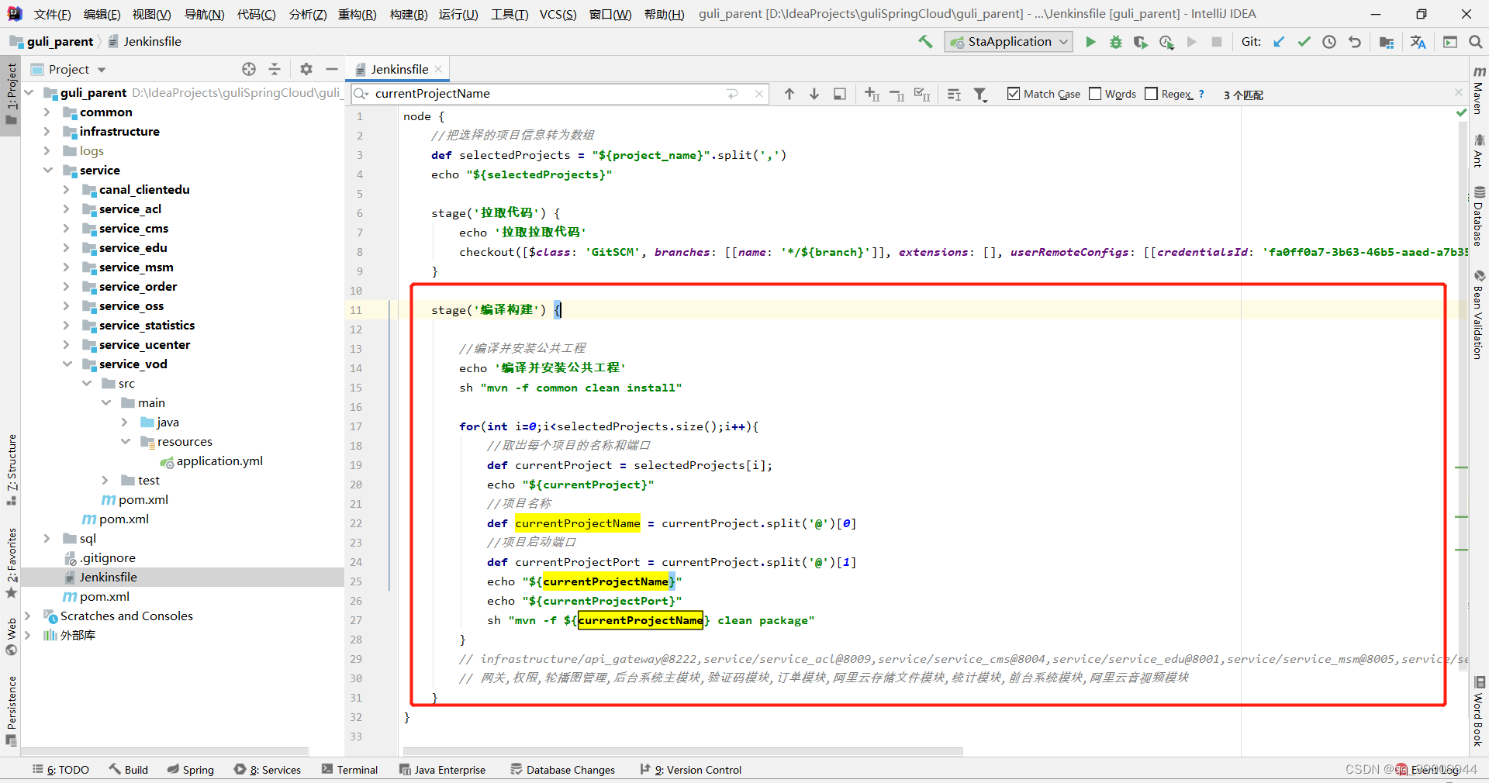Open Z: Structure side panel
Screen dimensions: 1489x783
tap(11, 469)
